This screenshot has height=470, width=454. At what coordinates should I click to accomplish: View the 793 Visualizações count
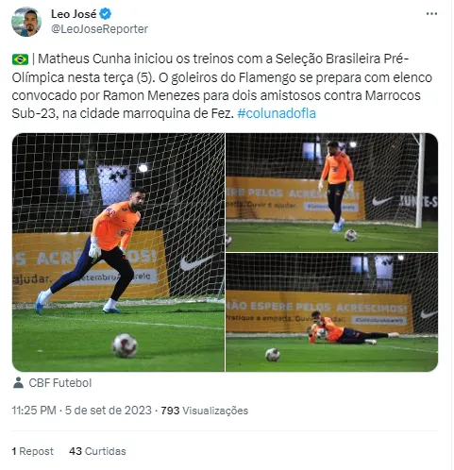[205, 411]
